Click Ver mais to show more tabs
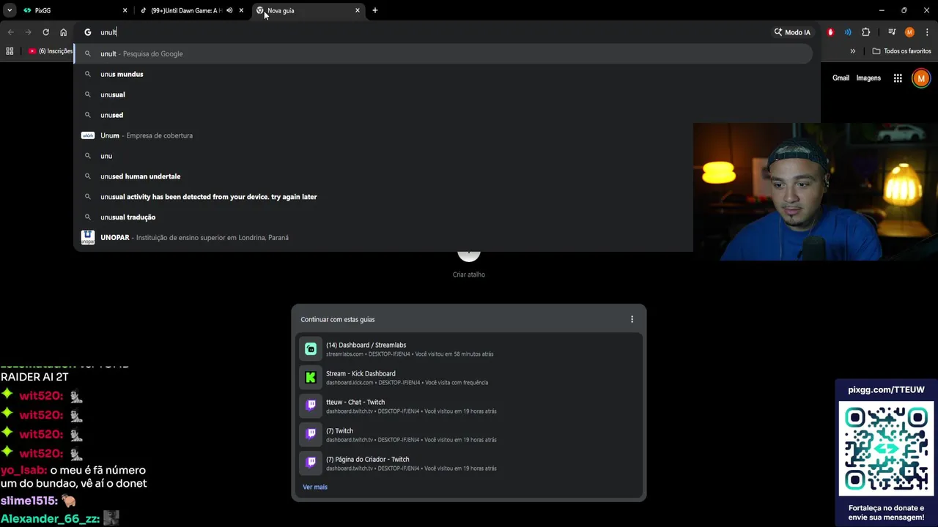 pyautogui.click(x=315, y=487)
